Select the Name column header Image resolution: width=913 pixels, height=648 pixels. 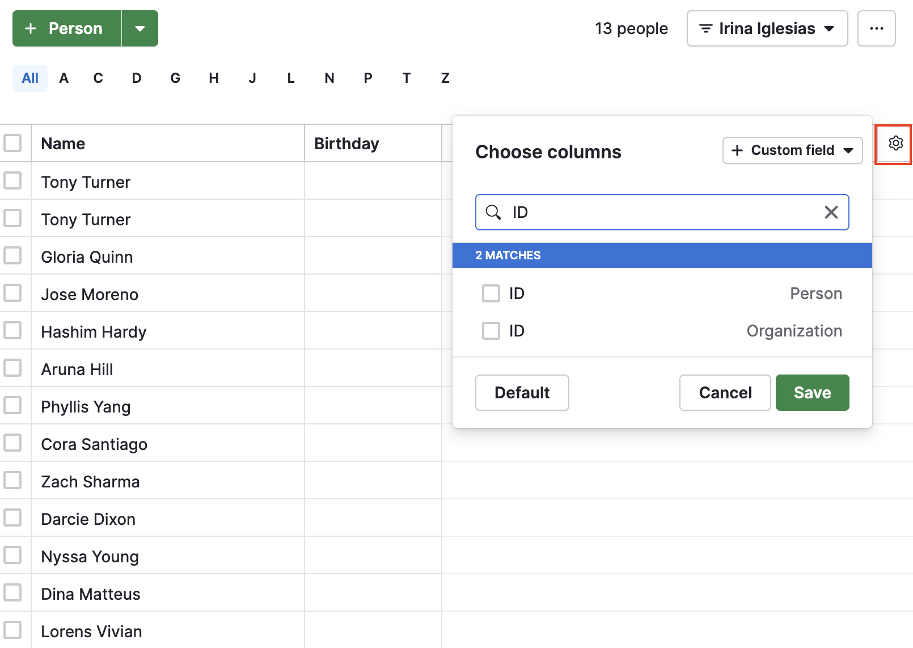63,144
